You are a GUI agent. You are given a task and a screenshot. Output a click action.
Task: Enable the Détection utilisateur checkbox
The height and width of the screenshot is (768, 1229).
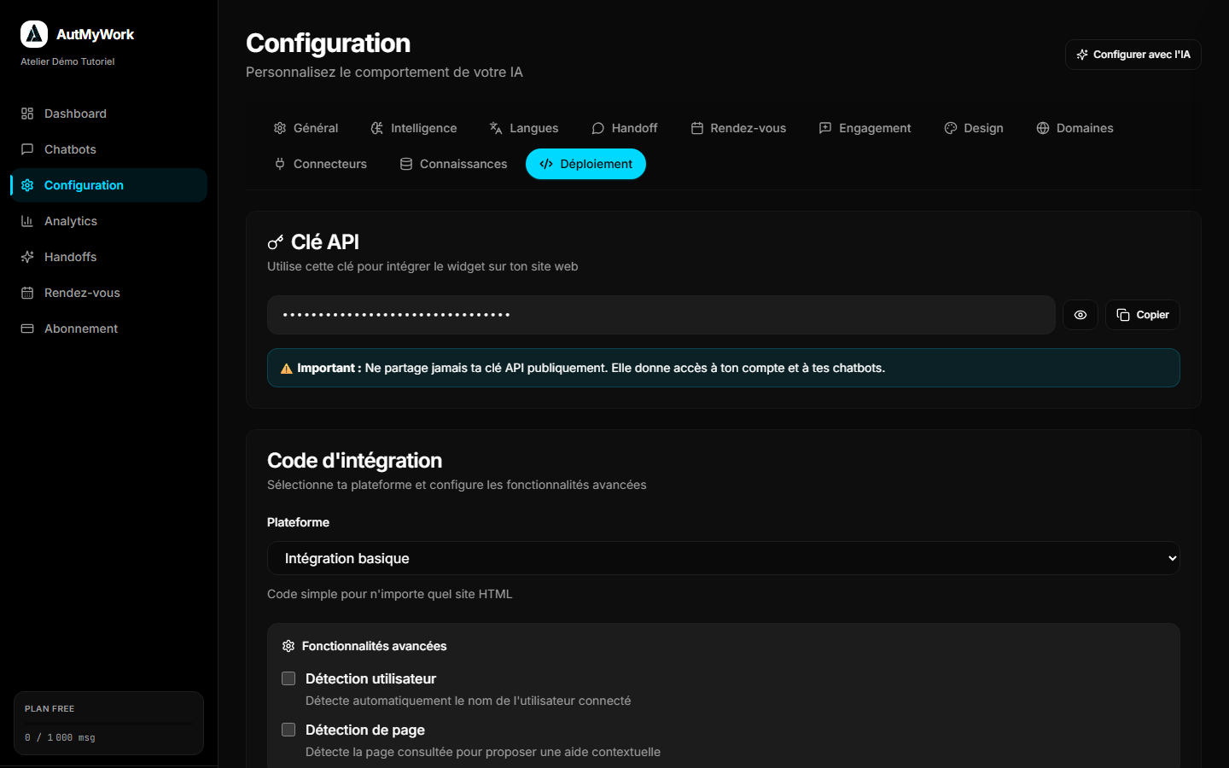click(x=288, y=678)
